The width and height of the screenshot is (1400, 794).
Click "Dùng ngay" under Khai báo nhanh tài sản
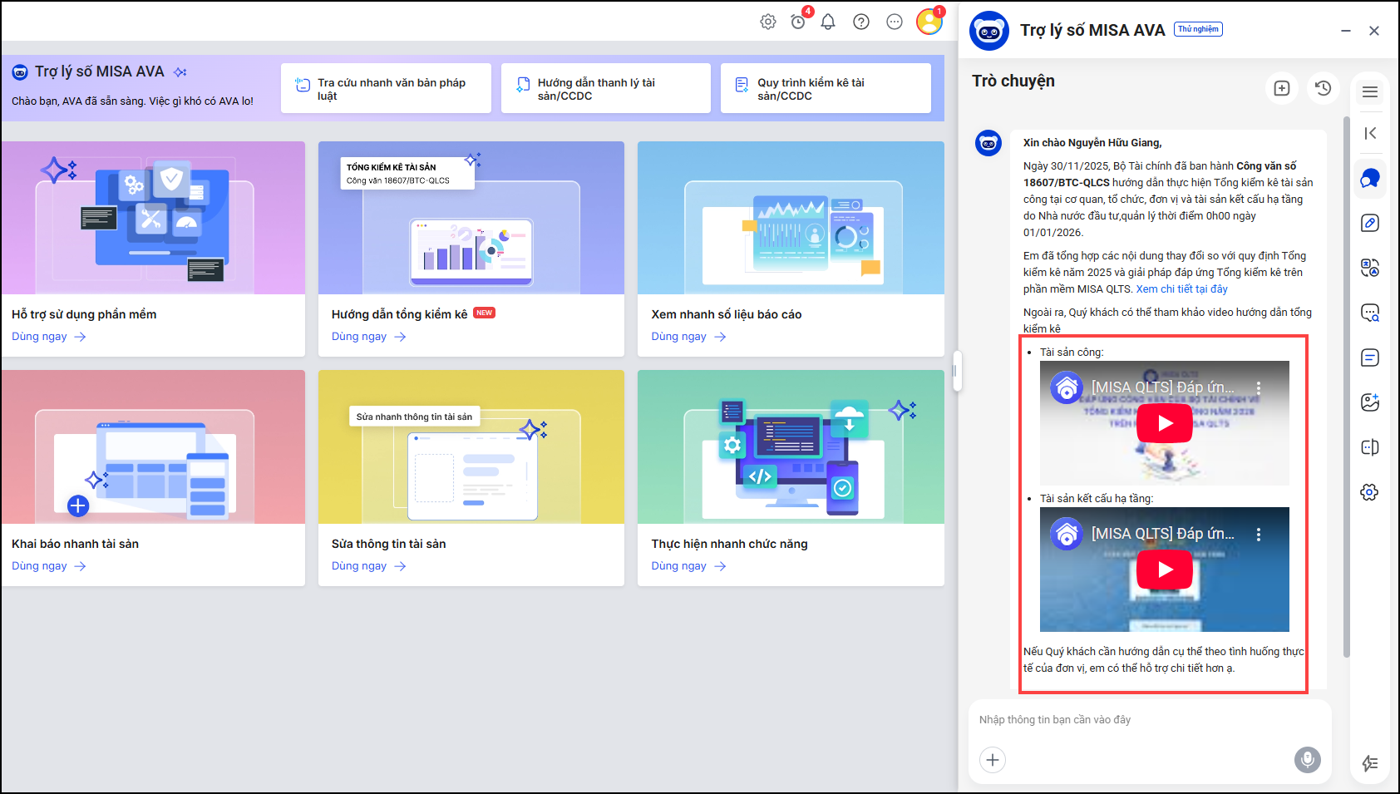click(49, 566)
